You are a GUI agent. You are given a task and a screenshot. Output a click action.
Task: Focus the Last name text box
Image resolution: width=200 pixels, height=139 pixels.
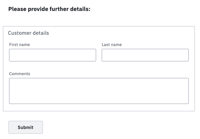pyautogui.click(x=145, y=55)
